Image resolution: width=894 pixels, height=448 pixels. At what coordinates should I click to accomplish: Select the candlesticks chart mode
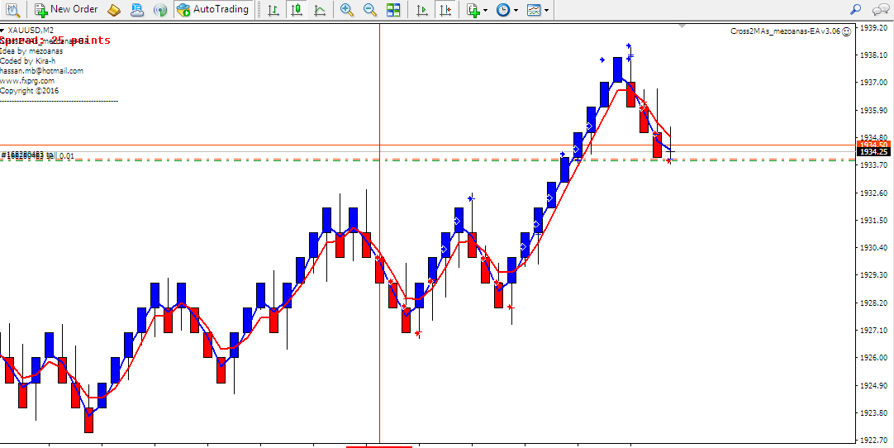pos(297,10)
